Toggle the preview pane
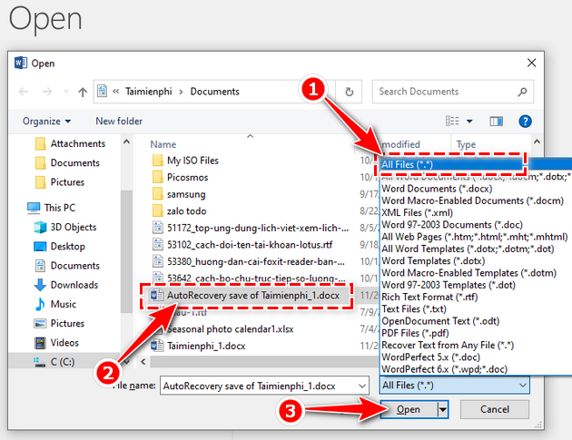The image size is (572, 440). (x=496, y=121)
